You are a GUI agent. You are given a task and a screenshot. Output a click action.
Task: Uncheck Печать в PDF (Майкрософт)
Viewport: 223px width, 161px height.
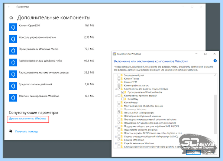pyautogui.click(x=119, y=113)
